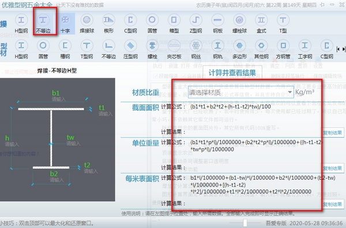Switch to the 计算并查看结果 tab
Viewport: 346px width, 228px height.
232,73
